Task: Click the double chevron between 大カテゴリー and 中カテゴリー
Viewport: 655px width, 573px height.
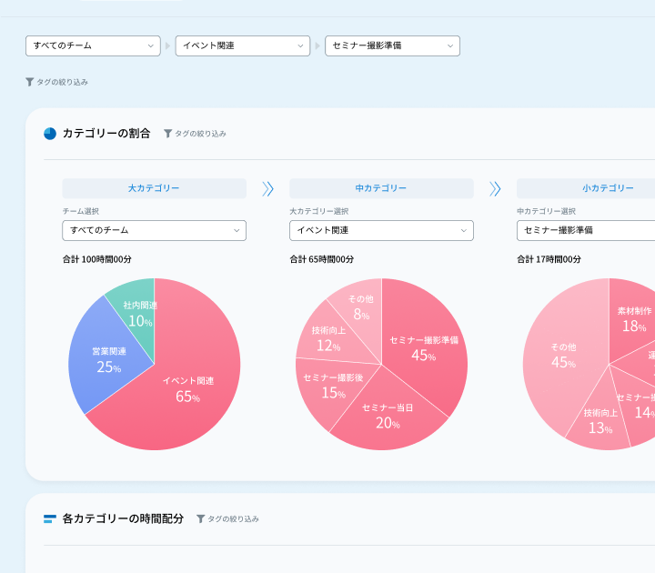Action: (267, 189)
